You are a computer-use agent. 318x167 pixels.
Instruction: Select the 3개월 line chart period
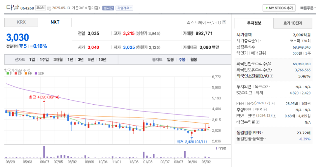(58, 60)
